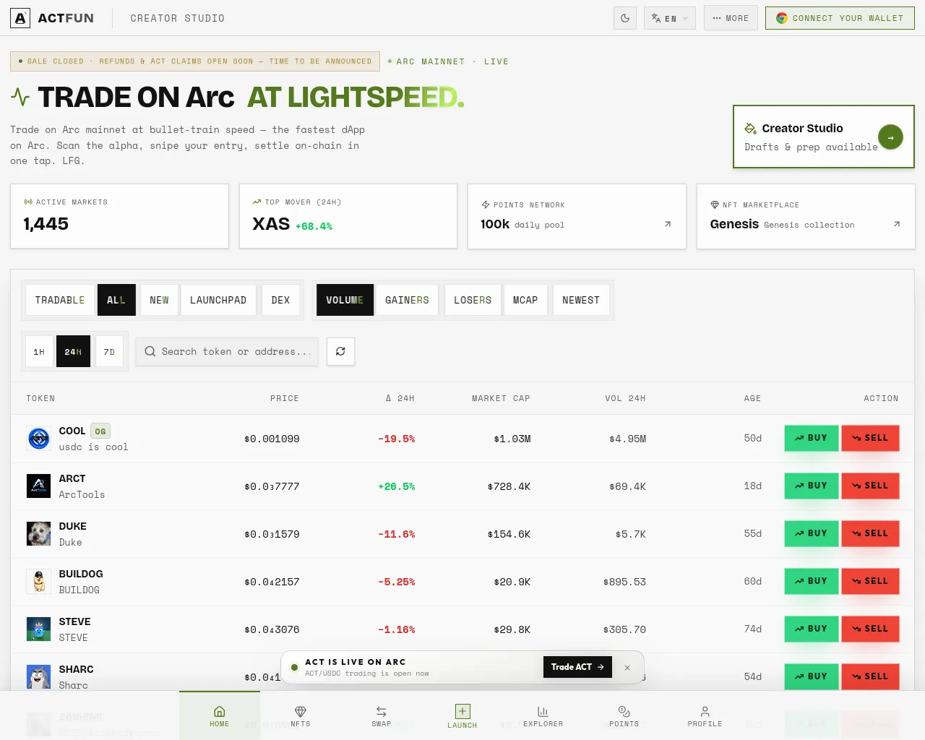Screen dimensions: 925x740
Task: Open Creator Studio arrow button
Action: pos(890,137)
